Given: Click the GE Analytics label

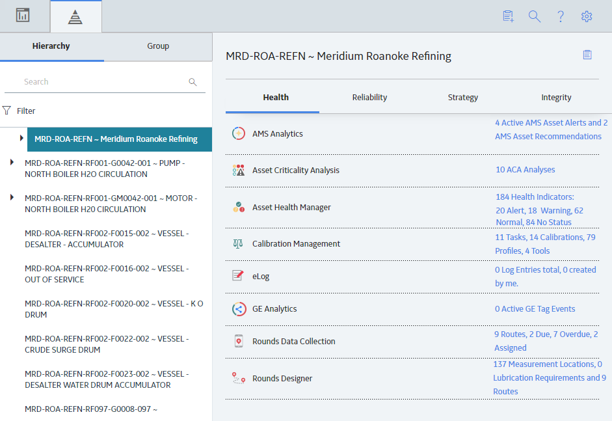Looking at the screenshot, I should (x=274, y=309).
